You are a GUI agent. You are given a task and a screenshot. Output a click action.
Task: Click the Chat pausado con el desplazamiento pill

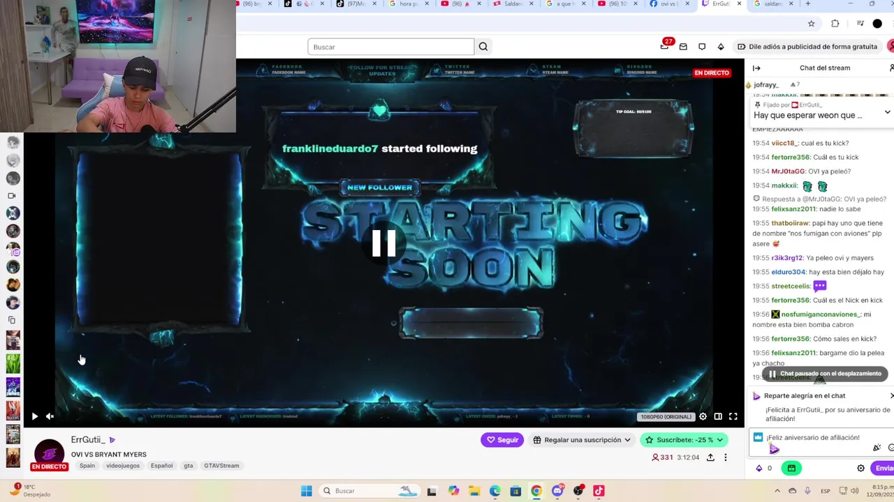tap(826, 374)
